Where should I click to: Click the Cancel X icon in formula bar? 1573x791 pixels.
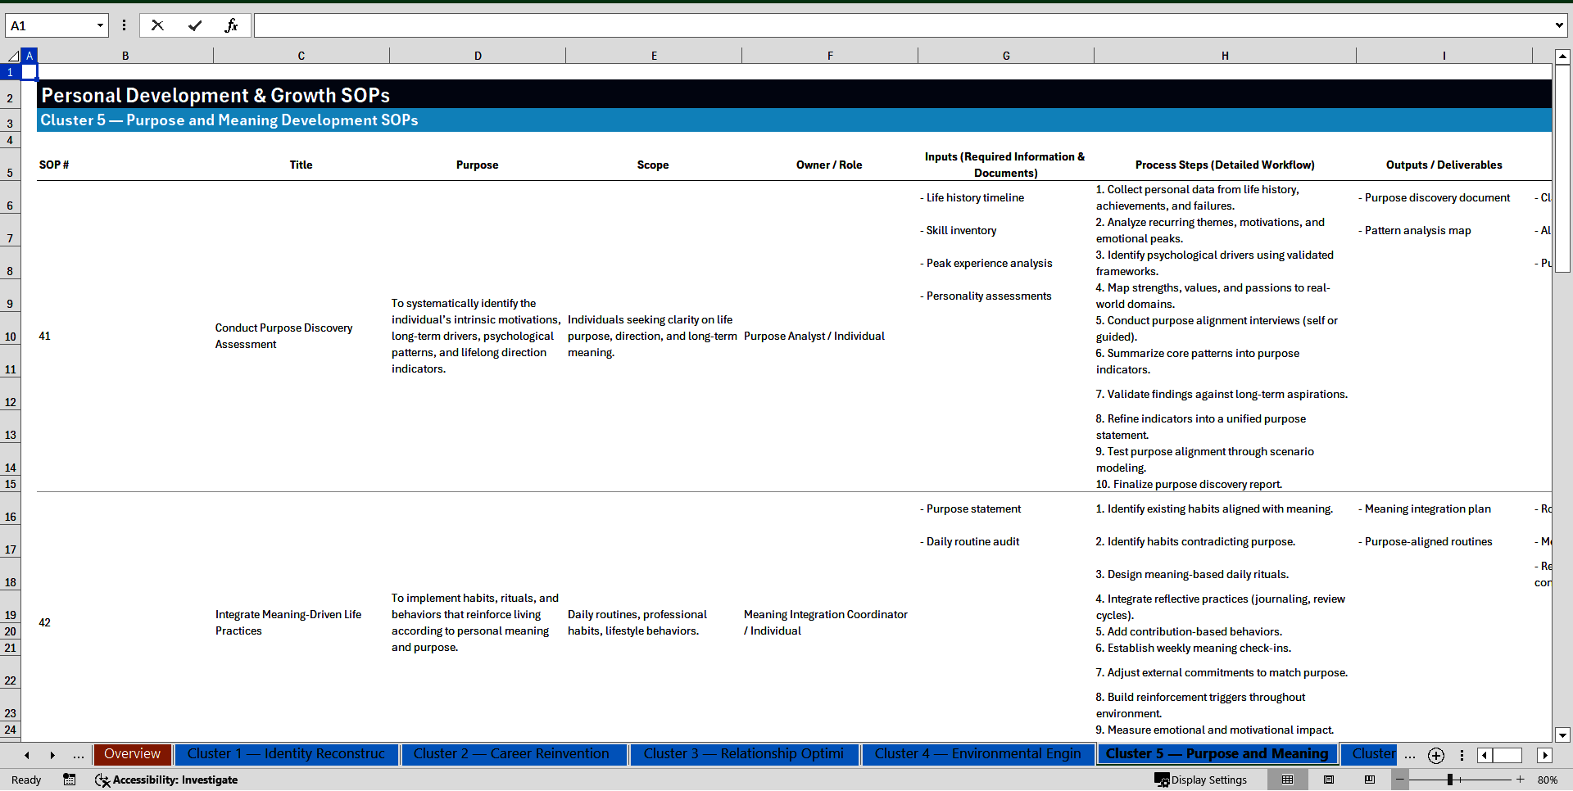[157, 25]
